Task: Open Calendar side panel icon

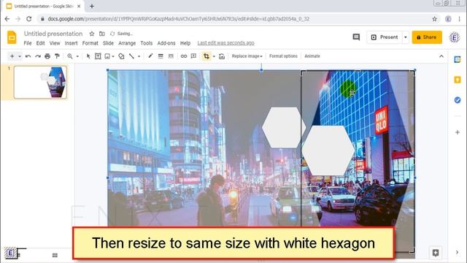Action: point(458,59)
